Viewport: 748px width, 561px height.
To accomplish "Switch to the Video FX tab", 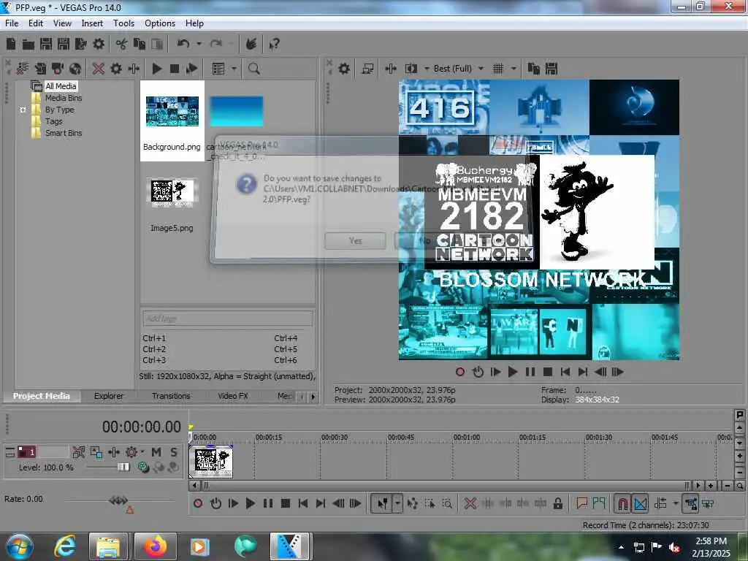I will pyautogui.click(x=233, y=396).
